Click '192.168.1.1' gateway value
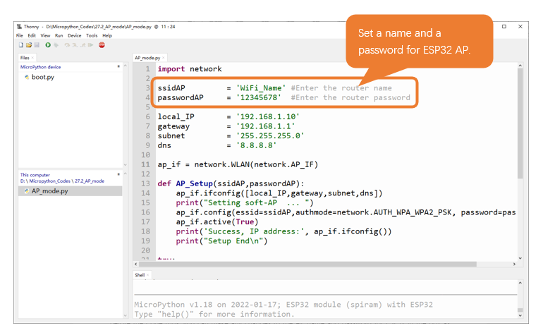Screen dimensions: 543x328 [266, 126]
